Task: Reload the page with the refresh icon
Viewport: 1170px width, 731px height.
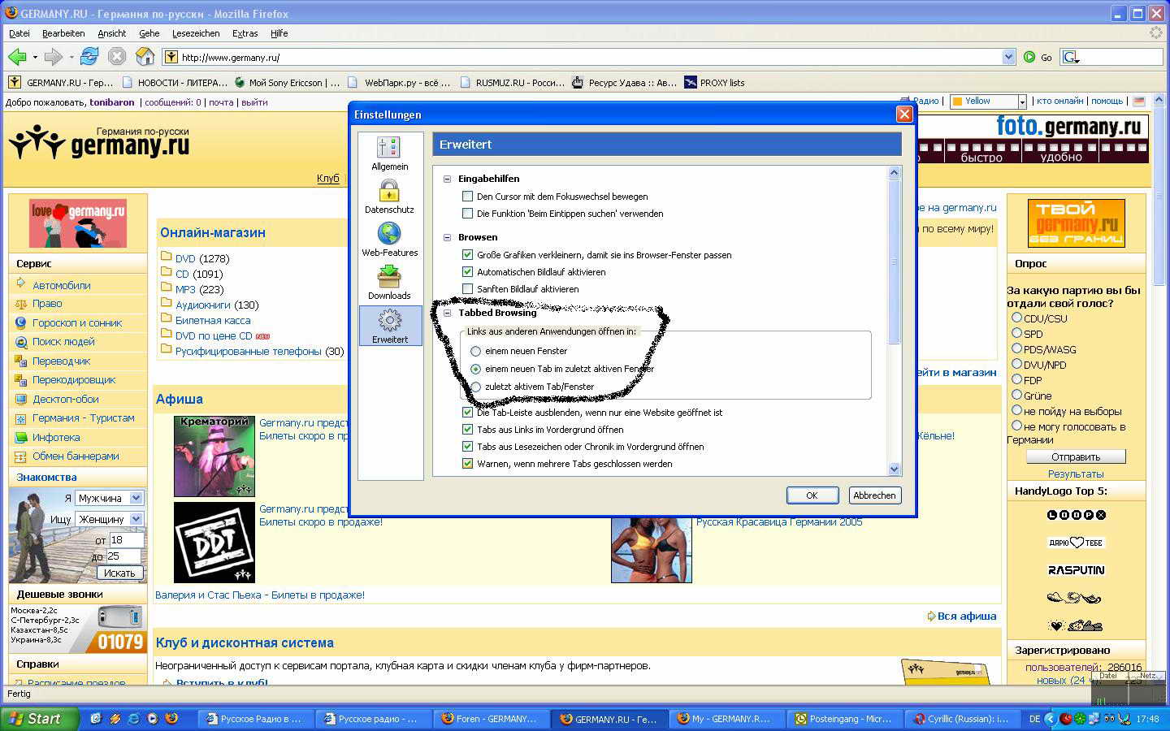Action: click(89, 56)
